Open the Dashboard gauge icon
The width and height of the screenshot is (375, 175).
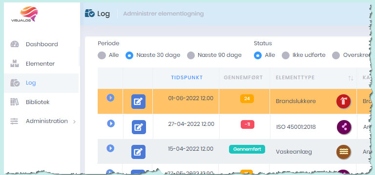15,44
